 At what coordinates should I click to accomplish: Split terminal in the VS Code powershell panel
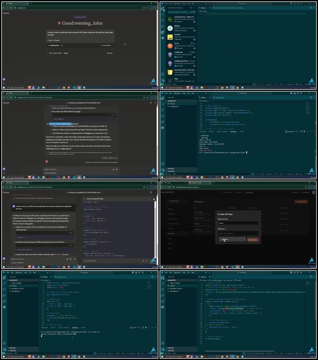(301, 131)
